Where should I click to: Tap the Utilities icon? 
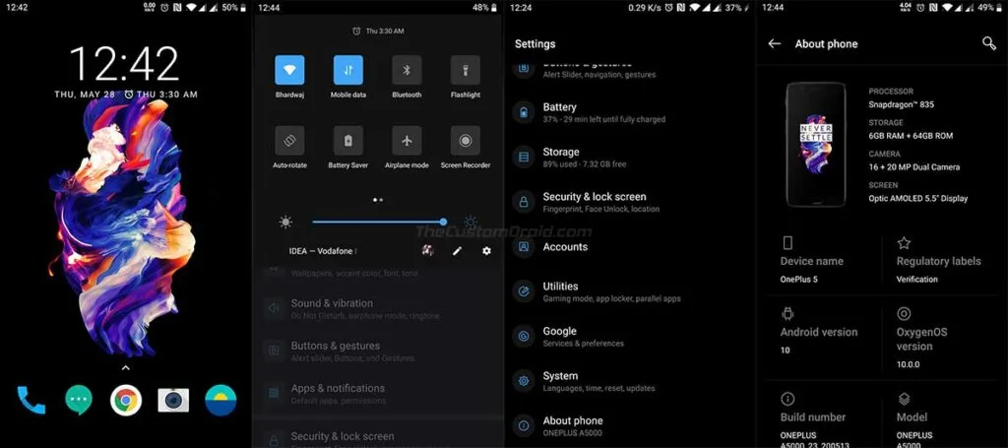point(524,291)
